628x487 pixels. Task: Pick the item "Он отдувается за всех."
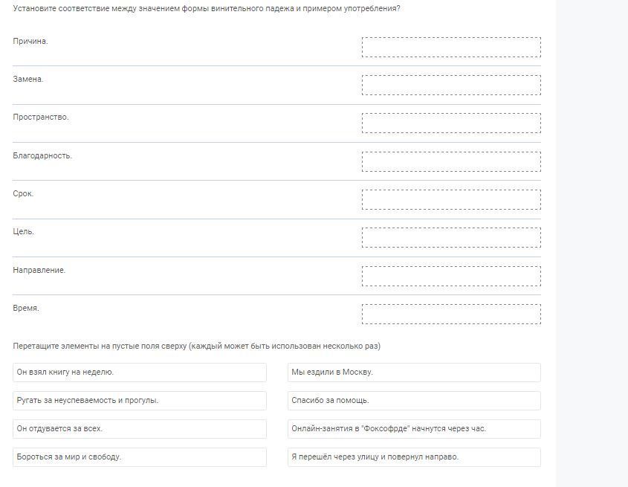coord(140,428)
